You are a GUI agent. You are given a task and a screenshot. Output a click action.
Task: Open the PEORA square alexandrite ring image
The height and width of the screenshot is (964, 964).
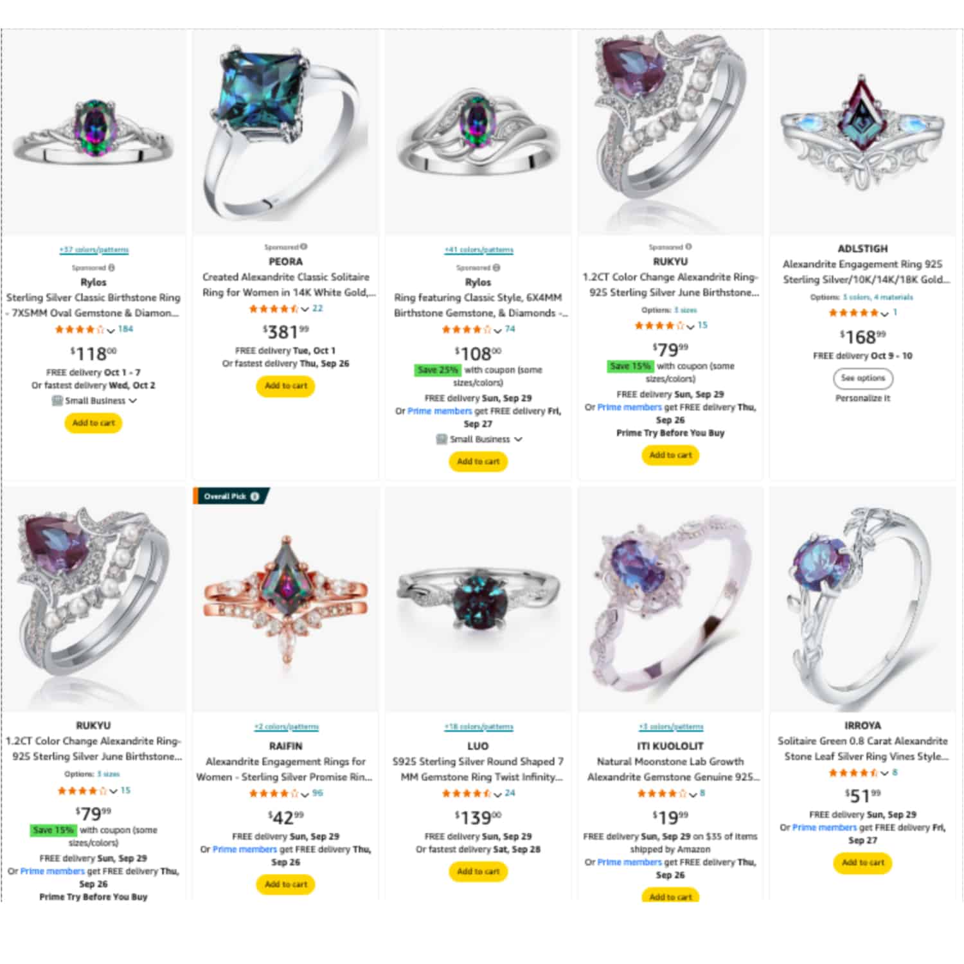pos(285,132)
